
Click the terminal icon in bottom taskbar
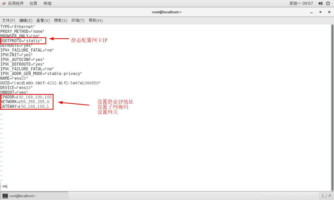(x=5, y=196)
